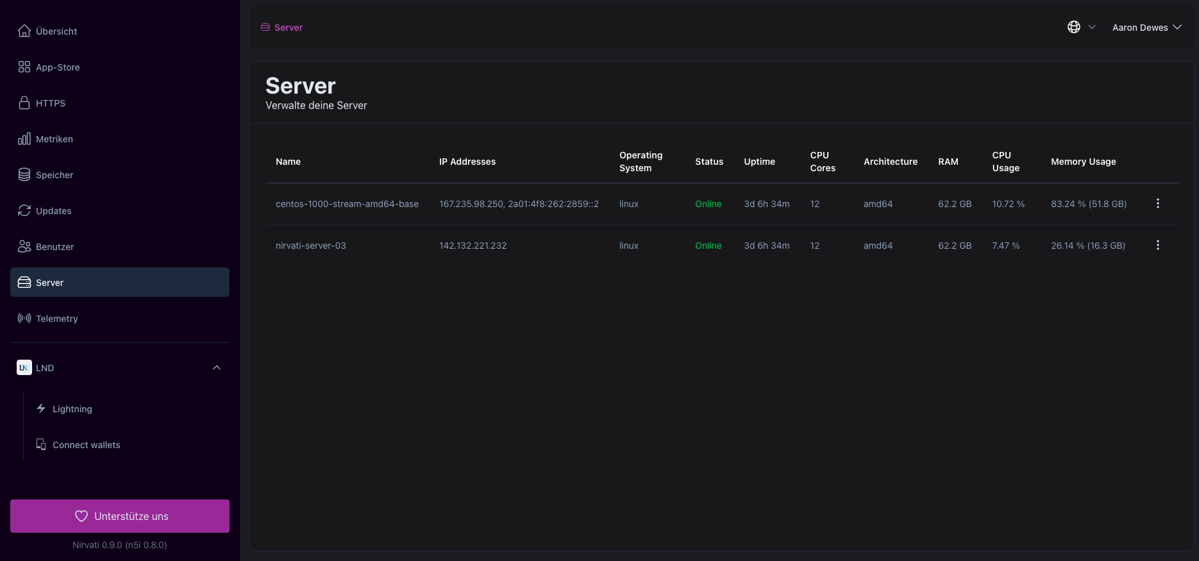Click Online status of nirvati-server-03
The image size is (1199, 561).
coord(708,246)
